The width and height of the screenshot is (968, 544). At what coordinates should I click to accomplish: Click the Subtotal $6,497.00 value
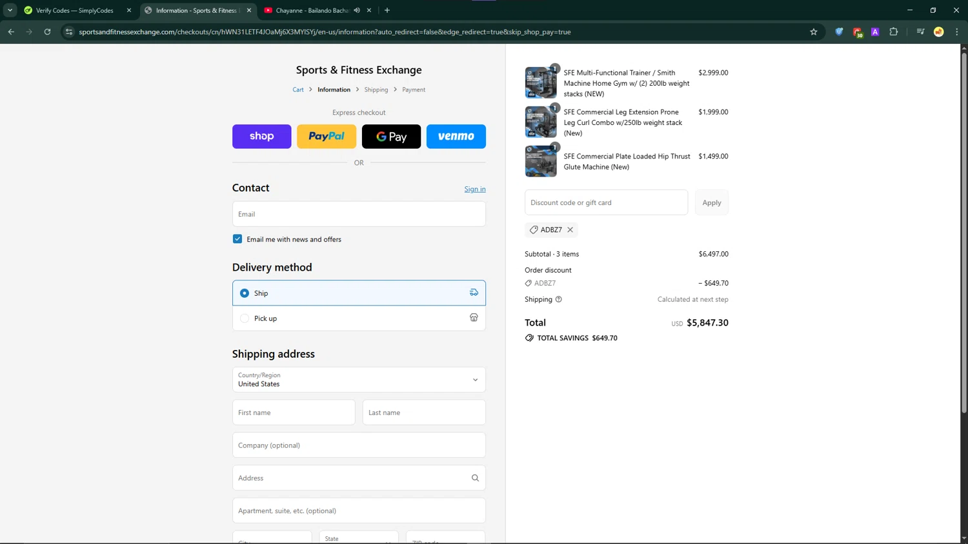click(713, 254)
